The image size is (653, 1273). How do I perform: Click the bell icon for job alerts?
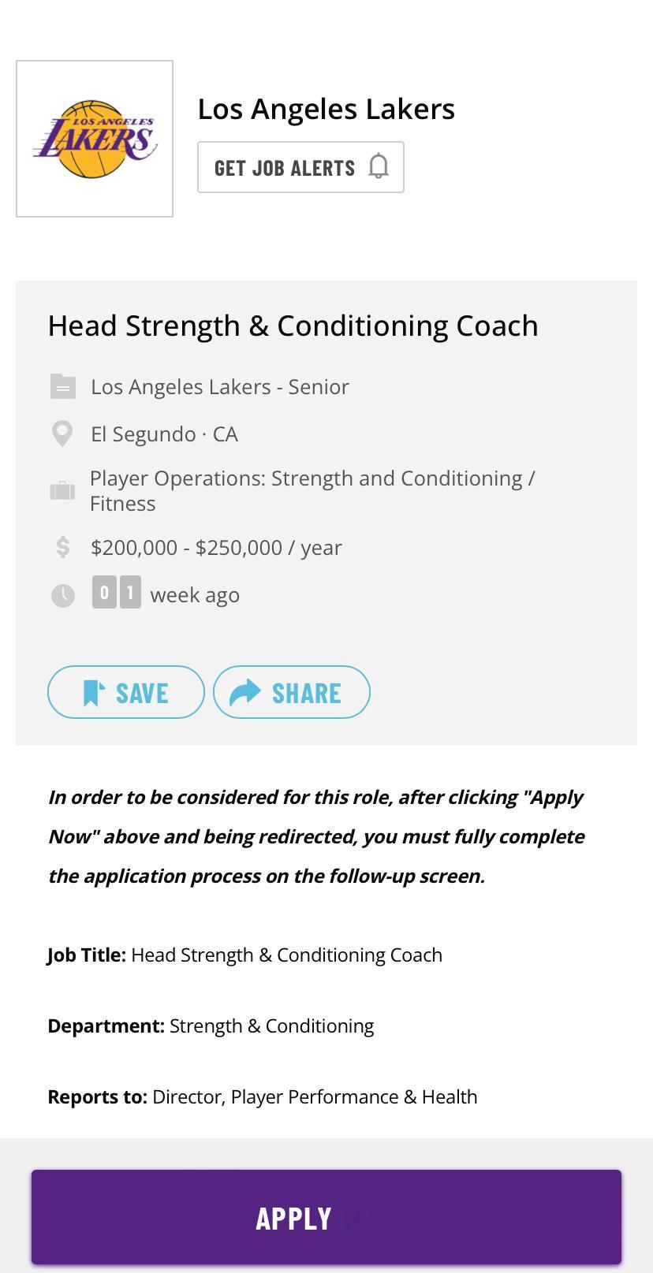coord(379,167)
